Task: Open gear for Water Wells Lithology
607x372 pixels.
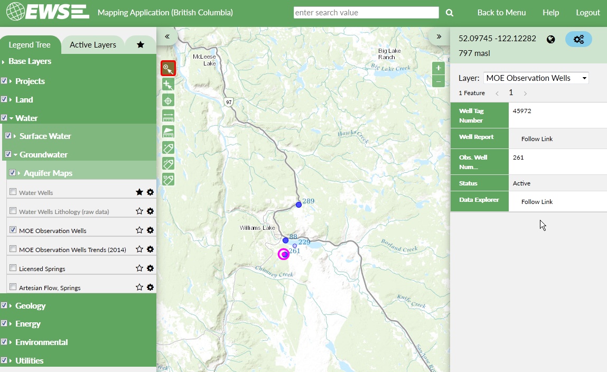Action: pyautogui.click(x=150, y=211)
